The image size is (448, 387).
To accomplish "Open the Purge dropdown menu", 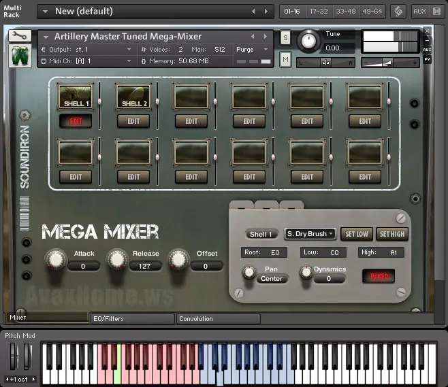I will click(253, 50).
